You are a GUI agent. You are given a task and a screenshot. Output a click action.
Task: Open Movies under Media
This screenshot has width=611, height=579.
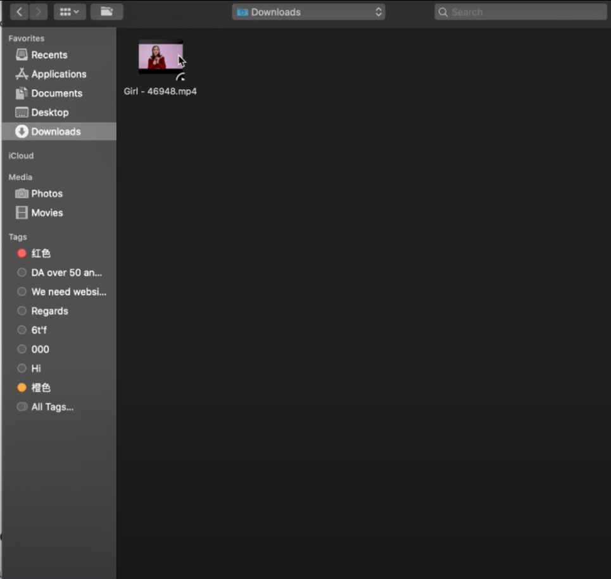click(59, 213)
